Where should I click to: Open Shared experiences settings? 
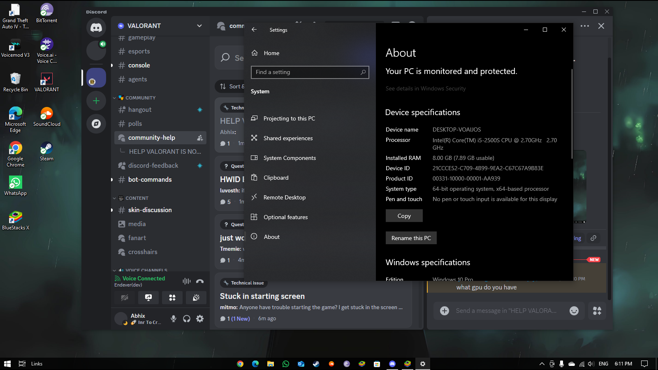click(x=288, y=138)
